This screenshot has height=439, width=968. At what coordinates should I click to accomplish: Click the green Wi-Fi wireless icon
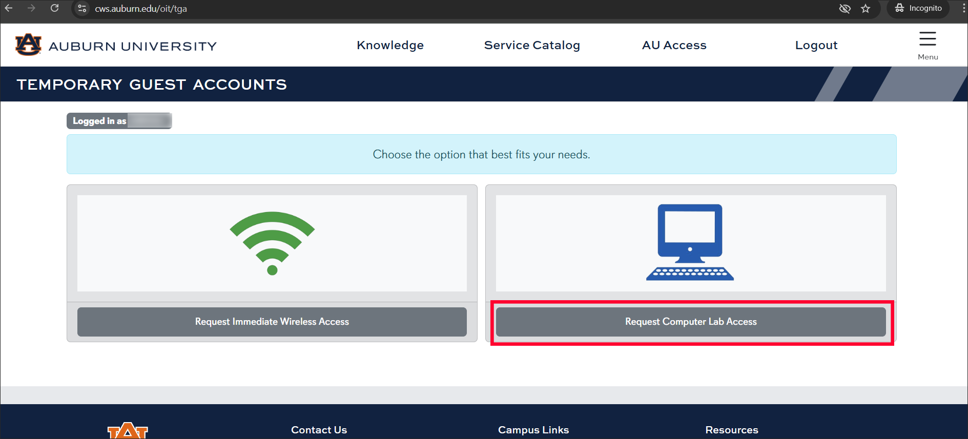pos(272,243)
